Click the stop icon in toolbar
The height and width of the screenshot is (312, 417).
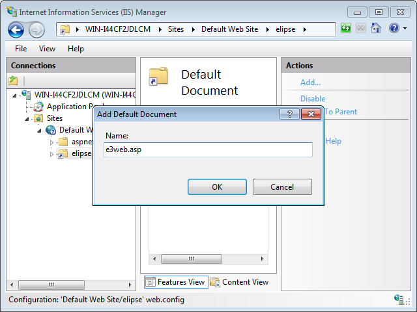pyautogui.click(x=360, y=28)
